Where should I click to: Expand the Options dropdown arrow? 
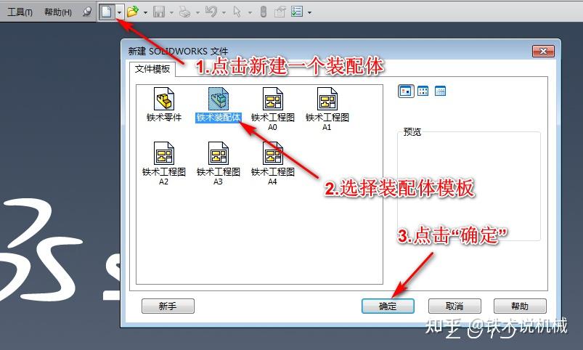point(309,12)
